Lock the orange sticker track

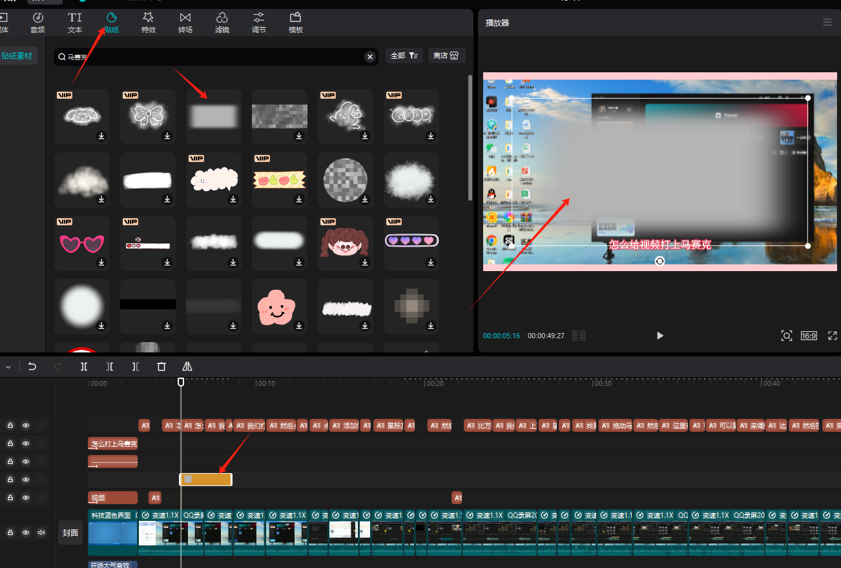pos(10,480)
